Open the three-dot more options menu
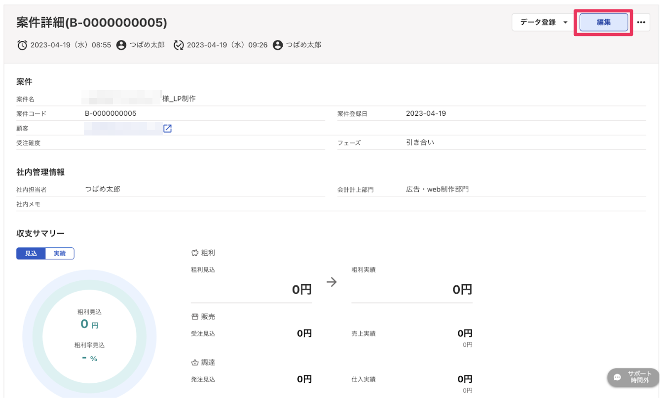 coord(641,22)
